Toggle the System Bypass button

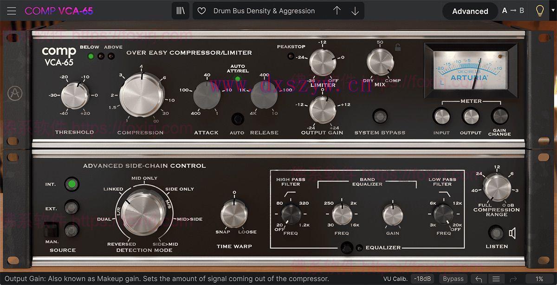380,116
